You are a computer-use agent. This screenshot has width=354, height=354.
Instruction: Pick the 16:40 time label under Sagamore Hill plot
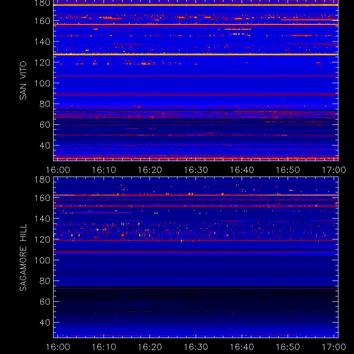click(242, 347)
